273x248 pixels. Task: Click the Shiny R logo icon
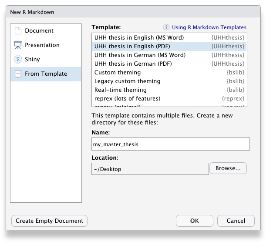click(18, 59)
